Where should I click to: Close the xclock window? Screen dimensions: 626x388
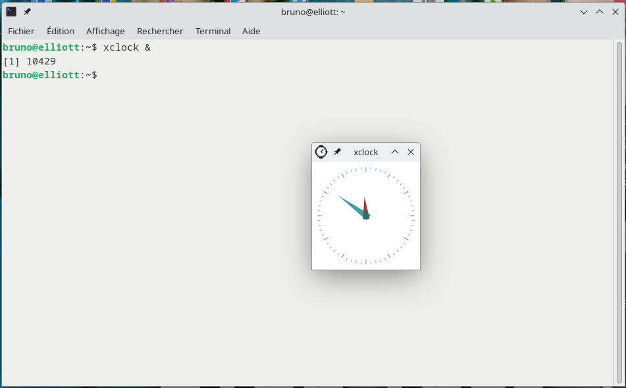tap(411, 152)
